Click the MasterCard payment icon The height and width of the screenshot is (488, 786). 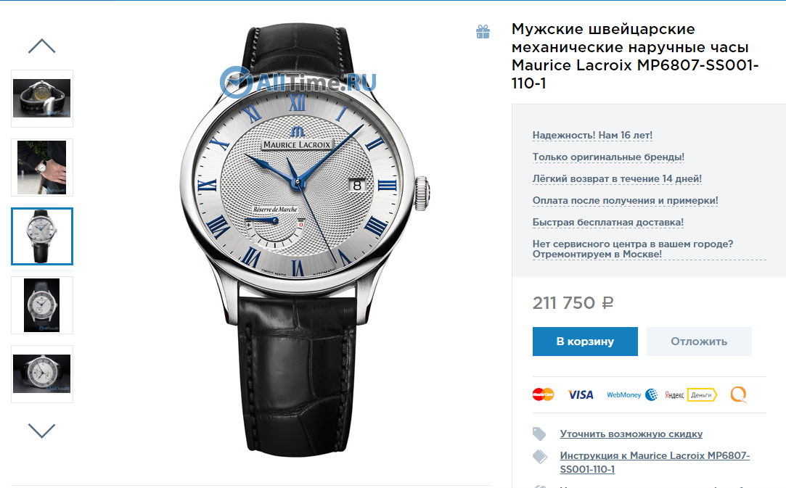543,394
